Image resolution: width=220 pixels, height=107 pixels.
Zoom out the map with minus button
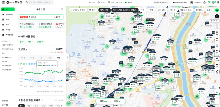coord(217,102)
